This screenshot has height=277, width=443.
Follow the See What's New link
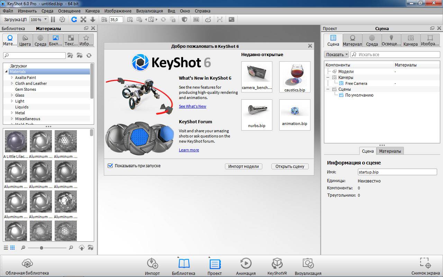click(x=192, y=106)
